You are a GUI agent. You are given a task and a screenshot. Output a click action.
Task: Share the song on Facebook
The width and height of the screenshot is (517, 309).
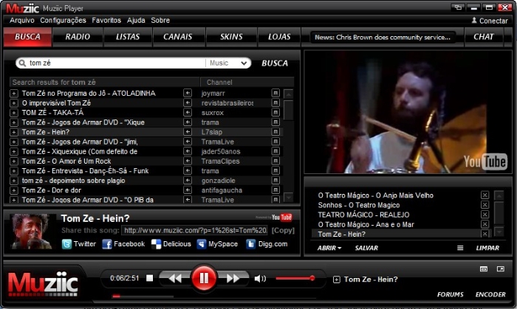(x=123, y=243)
